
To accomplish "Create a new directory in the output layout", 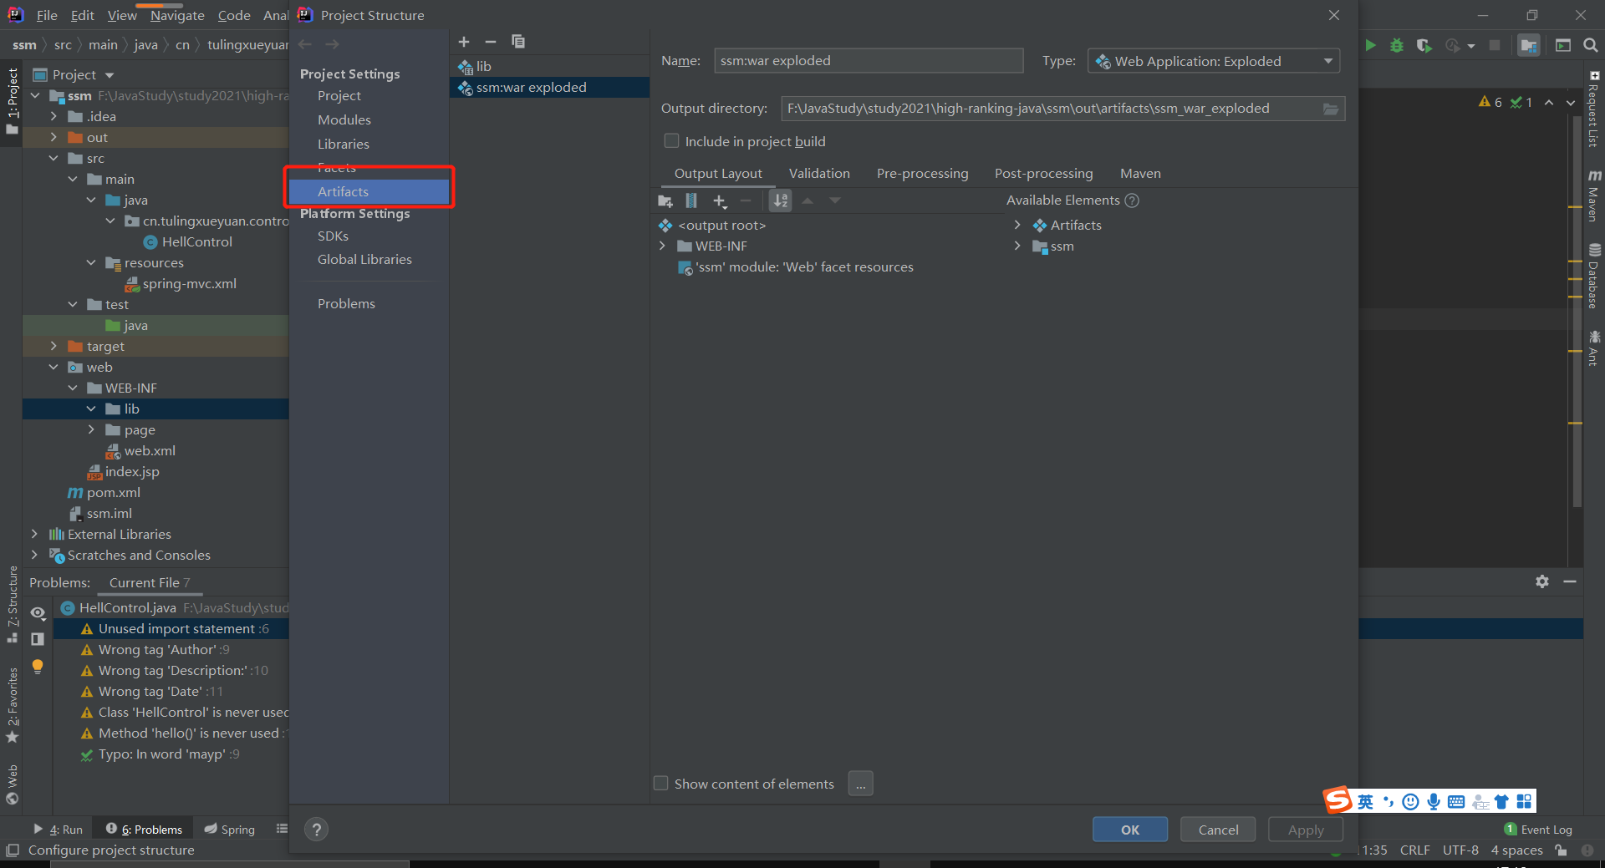I will [665, 201].
